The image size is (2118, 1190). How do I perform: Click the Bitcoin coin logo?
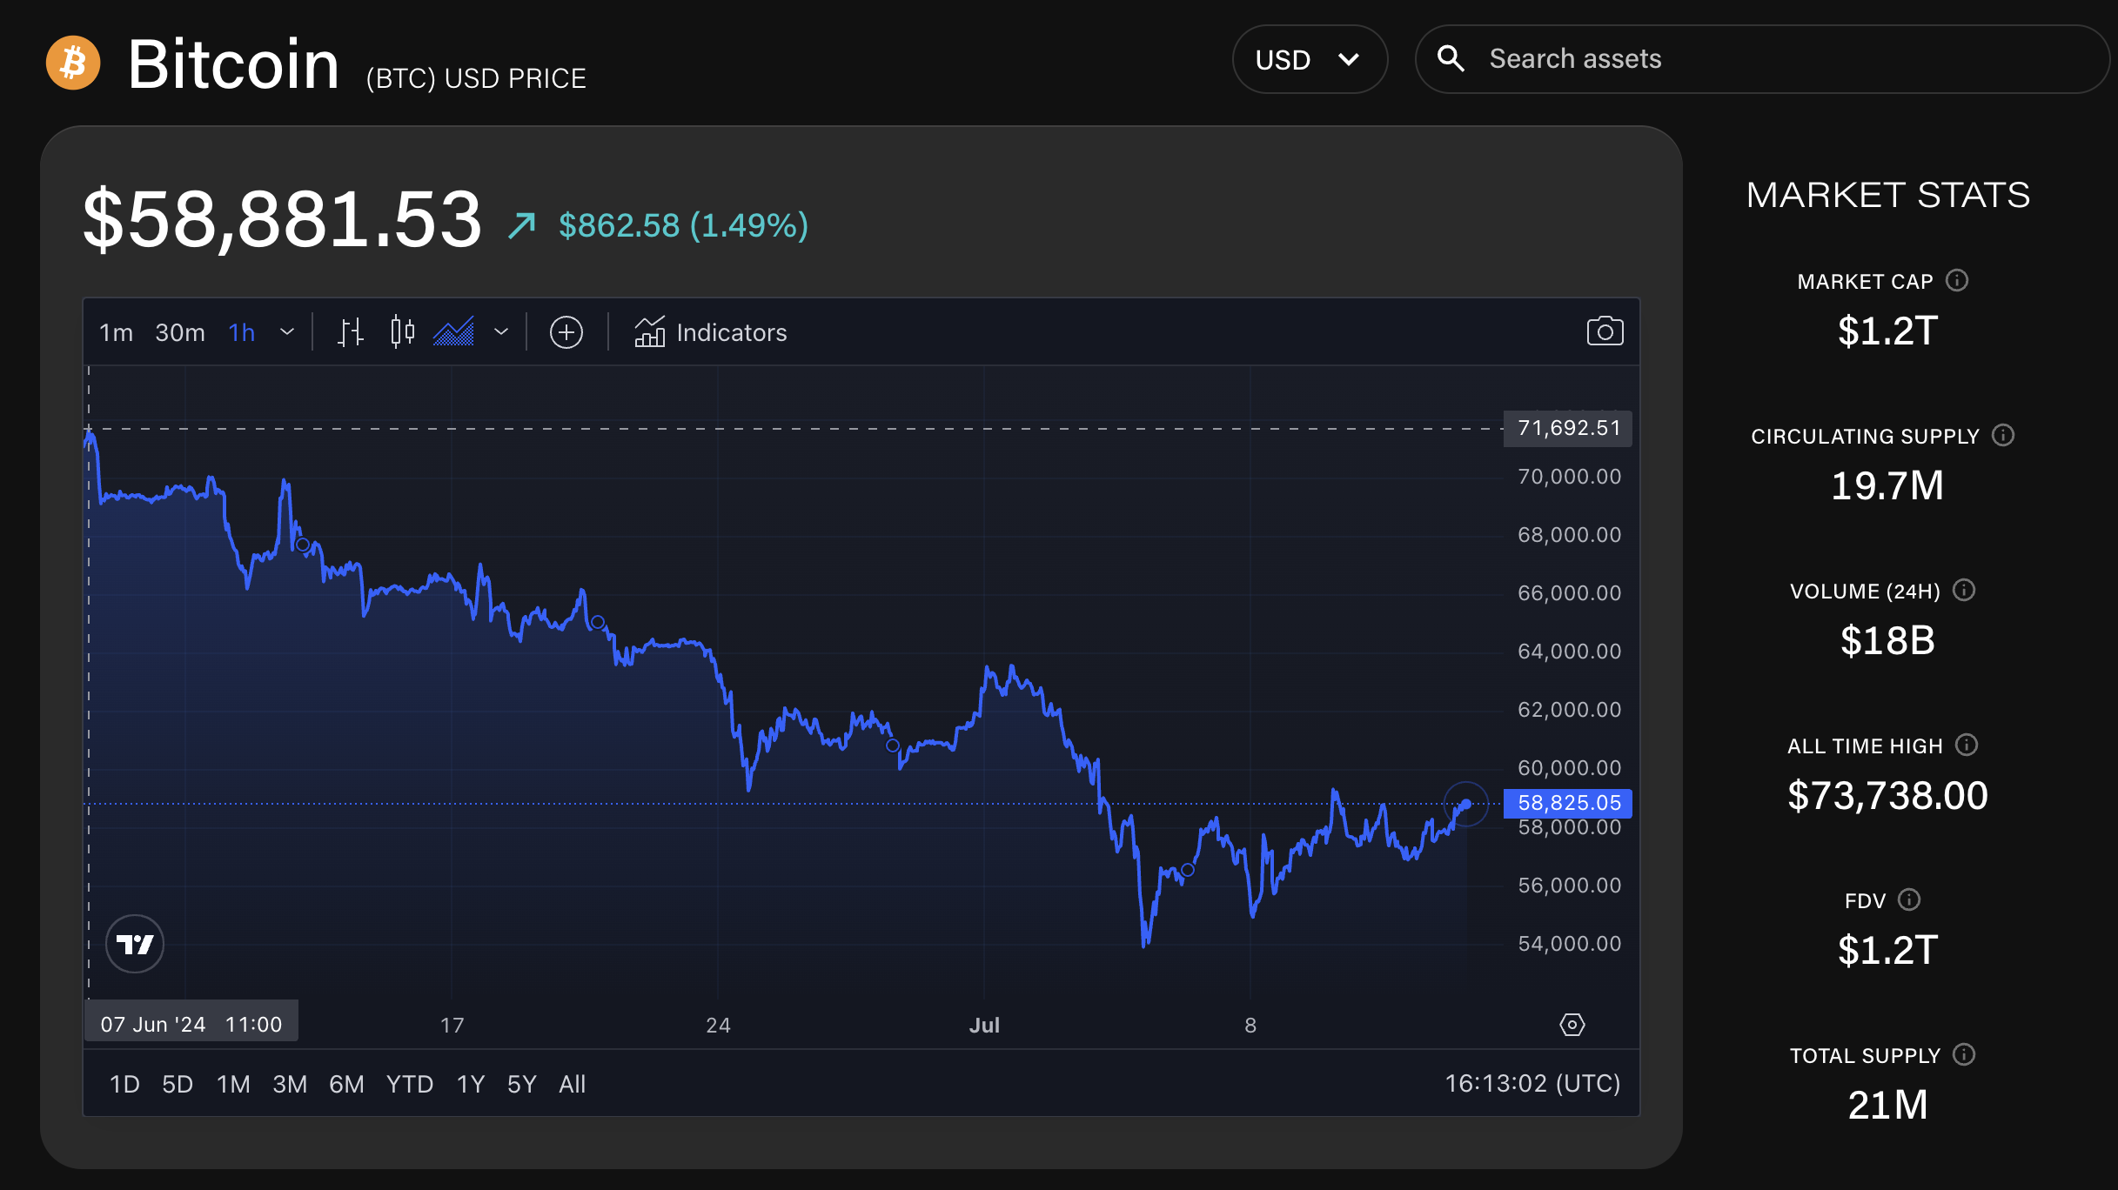tap(74, 61)
